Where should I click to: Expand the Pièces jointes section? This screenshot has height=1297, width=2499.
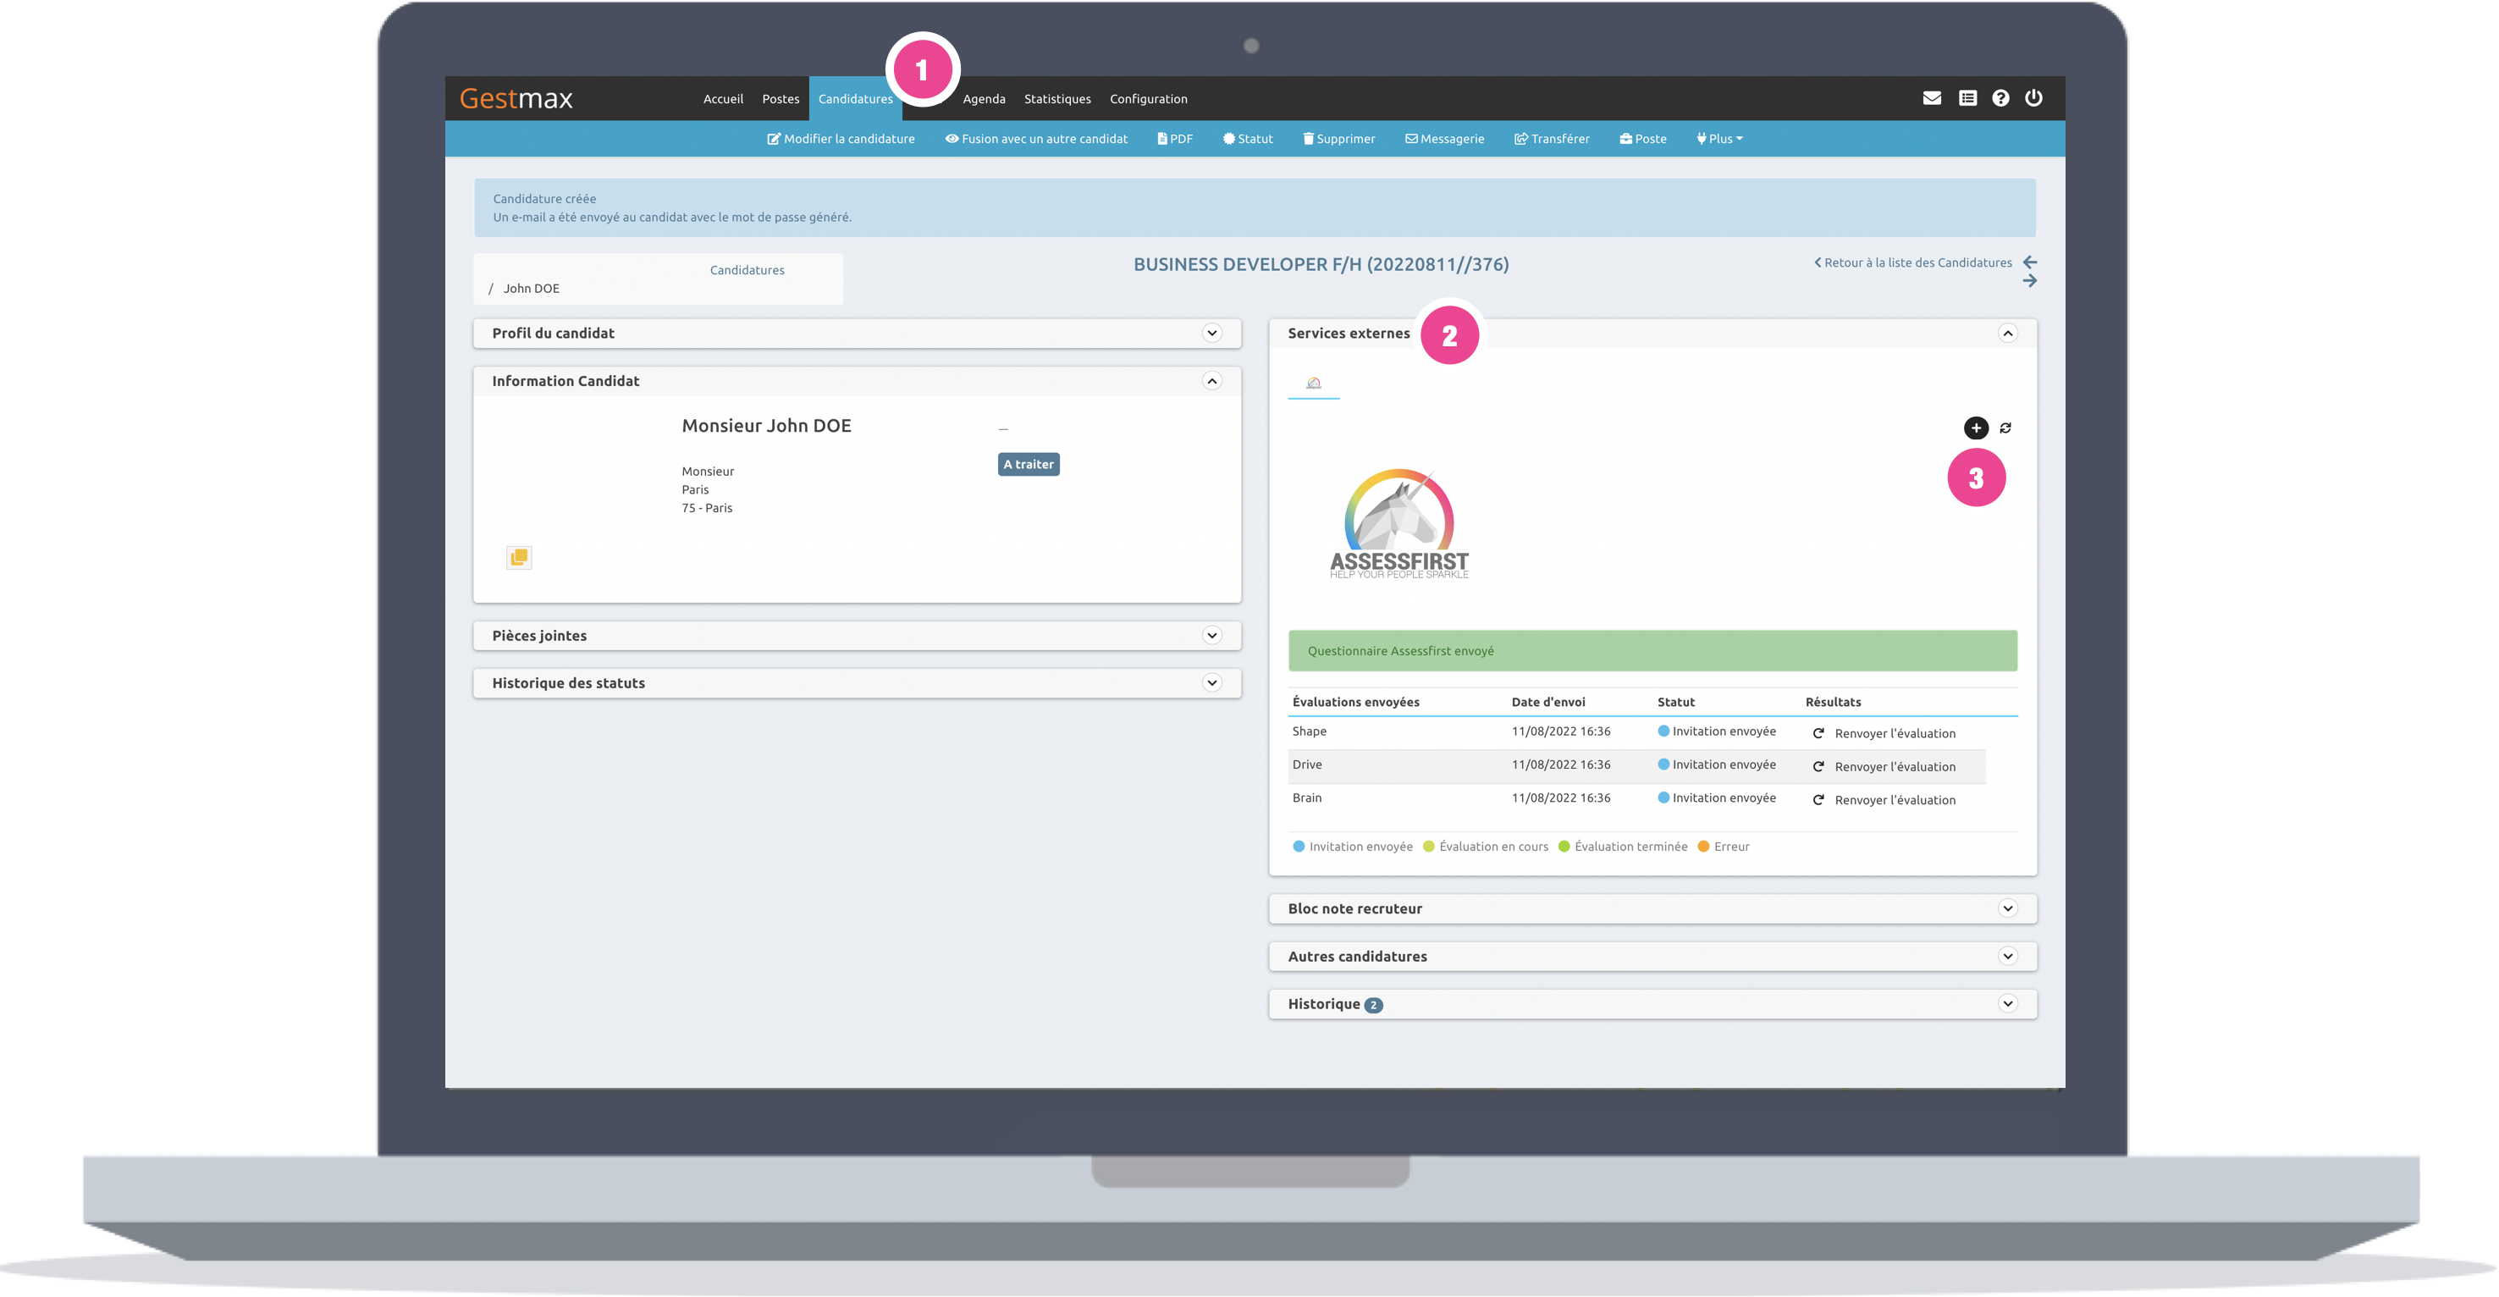1211,636
